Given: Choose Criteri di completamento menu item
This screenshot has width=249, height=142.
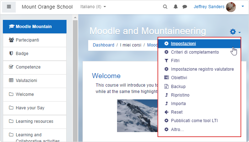Looking at the screenshot, I should click(199, 52).
